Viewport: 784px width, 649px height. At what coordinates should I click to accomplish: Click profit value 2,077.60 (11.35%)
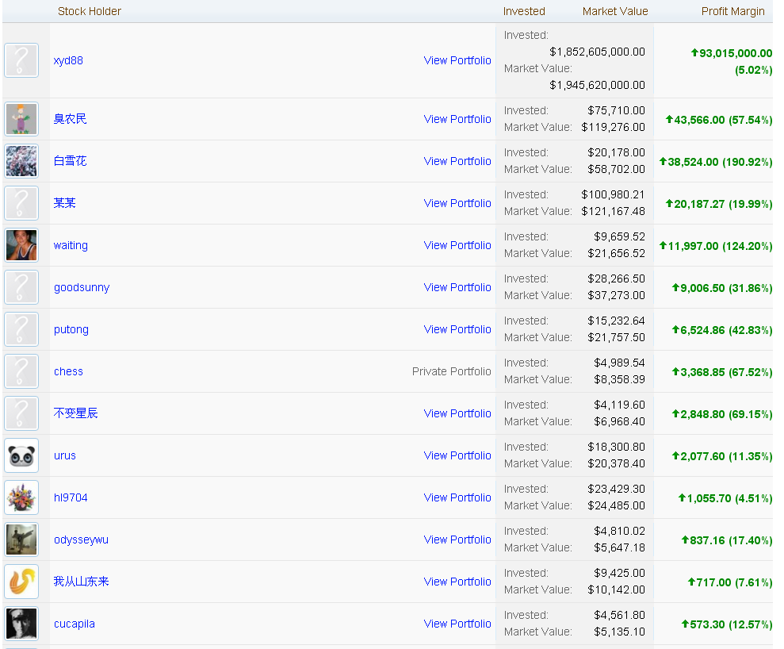click(722, 456)
